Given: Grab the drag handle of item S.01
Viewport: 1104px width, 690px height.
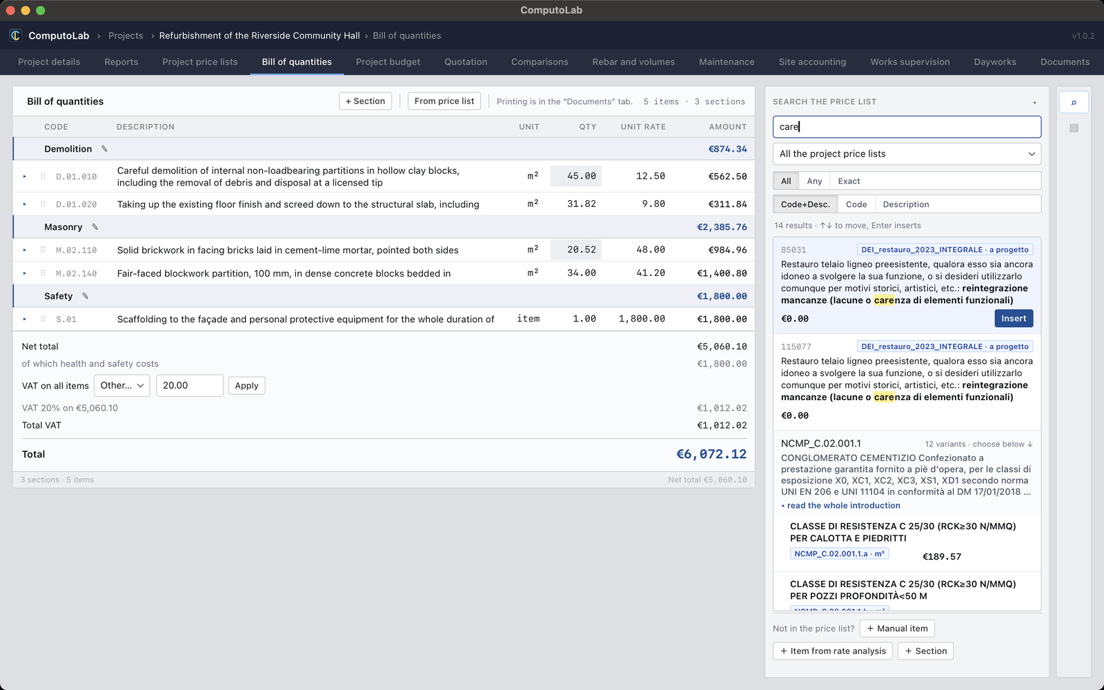Looking at the screenshot, I should [x=43, y=319].
